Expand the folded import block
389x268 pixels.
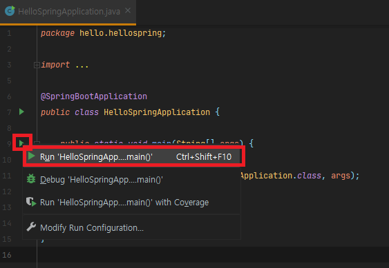pos(37,65)
